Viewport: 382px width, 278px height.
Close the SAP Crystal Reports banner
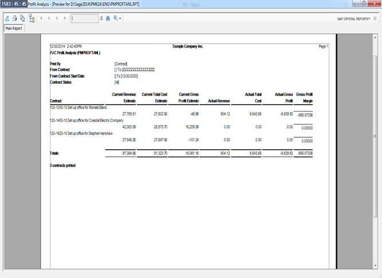(376, 18)
